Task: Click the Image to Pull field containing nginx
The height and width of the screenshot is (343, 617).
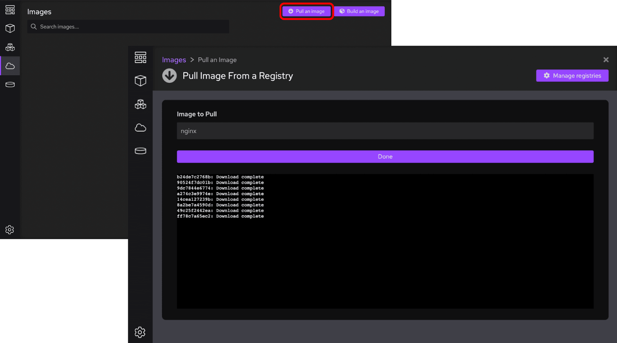Action: click(x=385, y=131)
